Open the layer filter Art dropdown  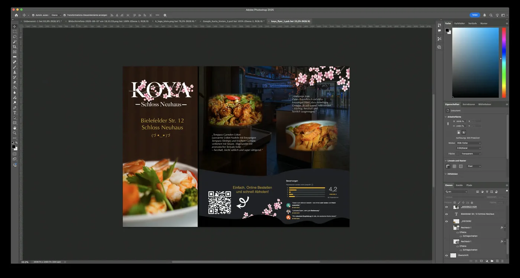point(456,192)
